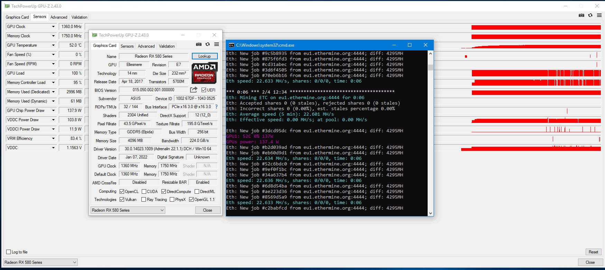Open the VRM Efficiency sensor dropdown
605x270 pixels.
(53, 138)
